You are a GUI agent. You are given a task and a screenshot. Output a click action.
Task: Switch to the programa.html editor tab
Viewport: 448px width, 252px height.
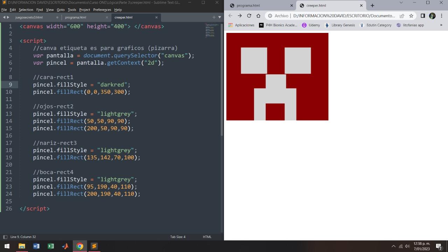[76, 17]
